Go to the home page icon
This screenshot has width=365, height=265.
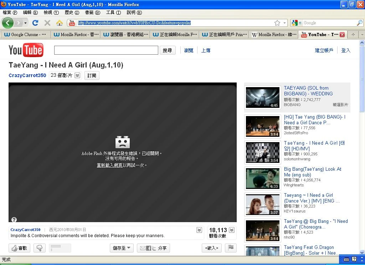60,23
